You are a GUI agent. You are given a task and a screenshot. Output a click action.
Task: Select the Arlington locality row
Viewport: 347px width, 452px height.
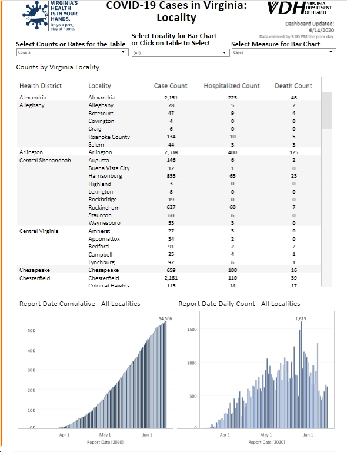coord(169,152)
